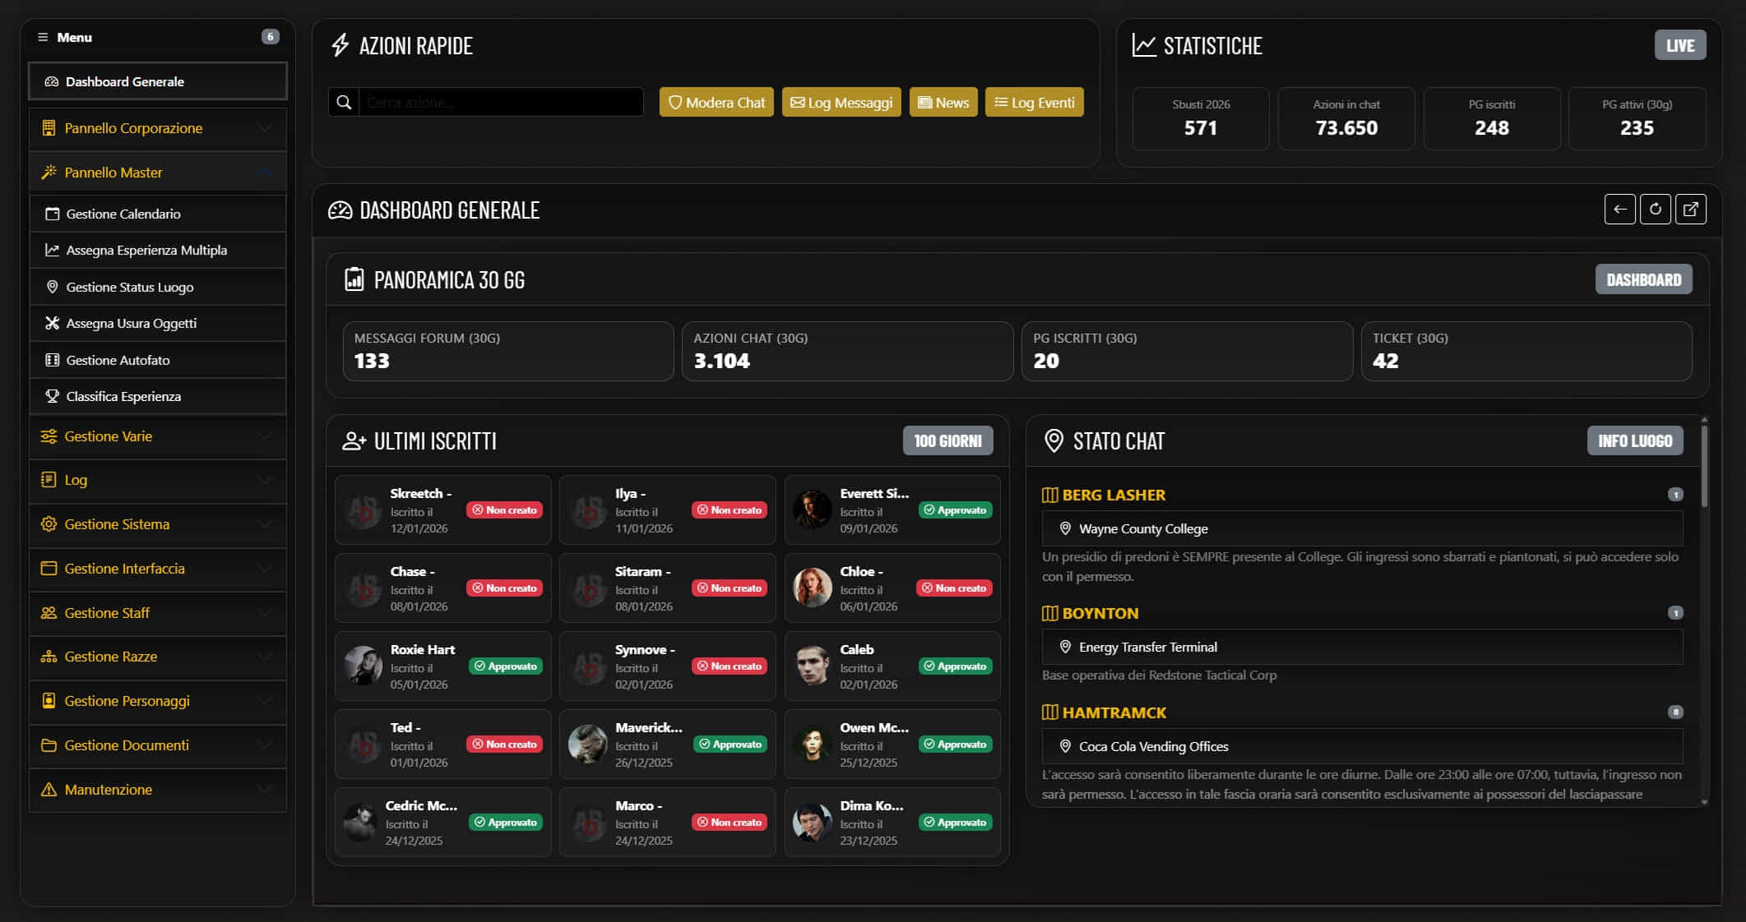Click the map icon beside BOYNTON
The height and width of the screenshot is (922, 1746).
[x=1049, y=613]
